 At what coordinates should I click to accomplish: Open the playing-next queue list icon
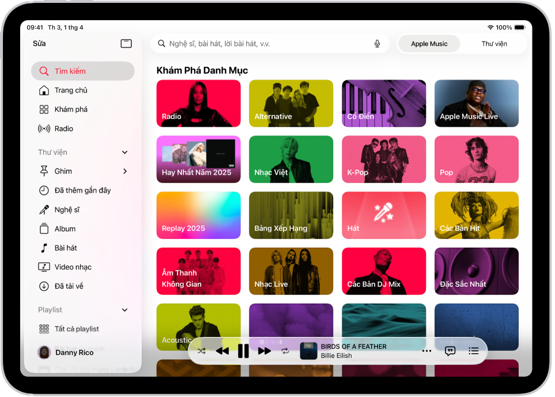tap(474, 351)
